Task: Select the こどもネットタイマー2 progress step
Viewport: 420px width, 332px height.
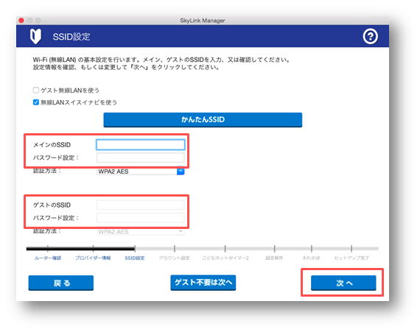Action: point(225,258)
